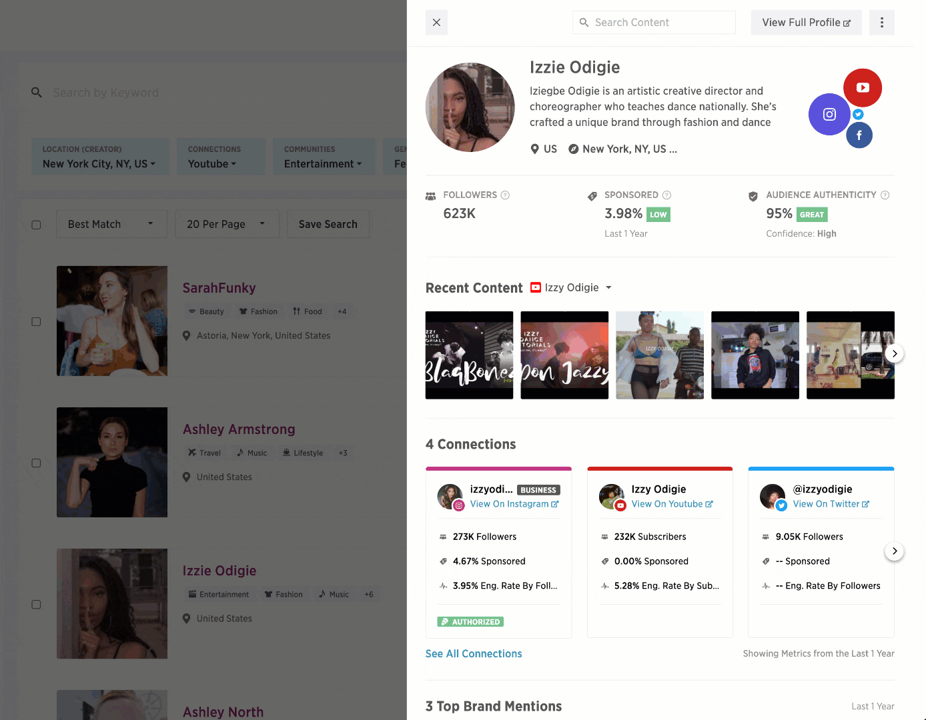Expand the +4 tags on SarahFunky
The image size is (926, 720).
pyautogui.click(x=342, y=311)
